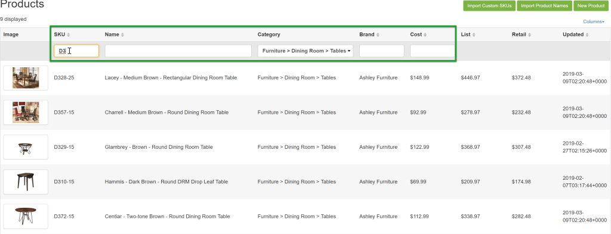Click Charrell - Medium Brown product name

tap(166, 113)
